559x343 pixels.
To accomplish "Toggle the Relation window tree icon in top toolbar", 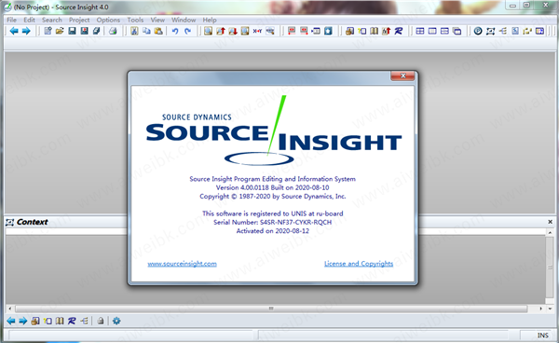I will [503, 31].
